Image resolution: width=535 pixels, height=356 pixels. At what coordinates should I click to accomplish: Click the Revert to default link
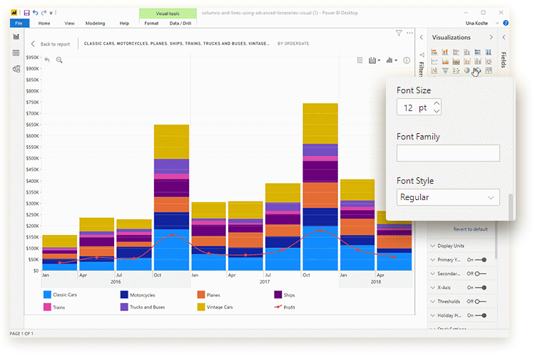point(470,229)
